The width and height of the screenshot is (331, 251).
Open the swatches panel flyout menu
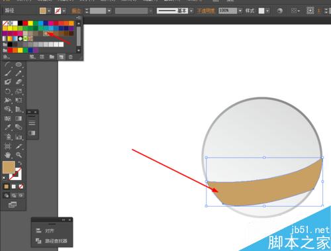pyautogui.click(x=79, y=18)
